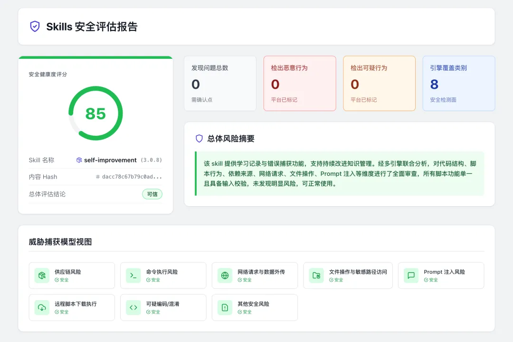Click the shield icon next to 总体风险摘要
The height and width of the screenshot is (342, 513).
[x=199, y=139]
